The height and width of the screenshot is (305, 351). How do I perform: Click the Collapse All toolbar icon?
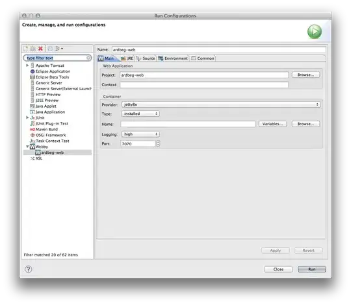(50, 49)
